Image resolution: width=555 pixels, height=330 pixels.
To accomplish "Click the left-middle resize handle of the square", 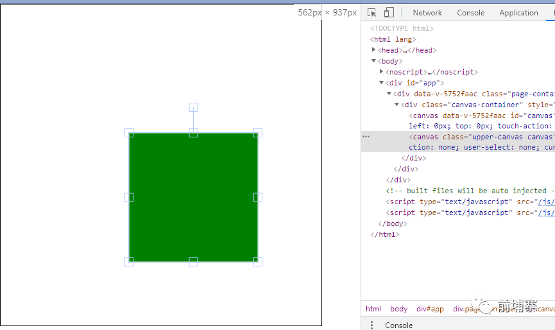I will click(x=129, y=197).
